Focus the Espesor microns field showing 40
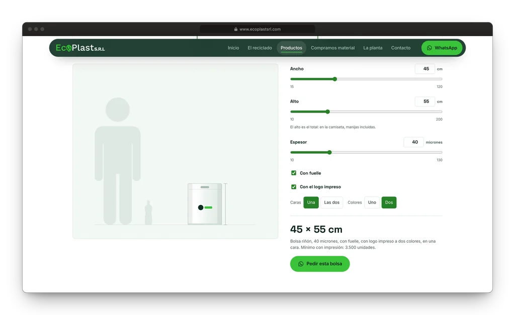Viewport: 515px width, 315px height. [x=413, y=142]
